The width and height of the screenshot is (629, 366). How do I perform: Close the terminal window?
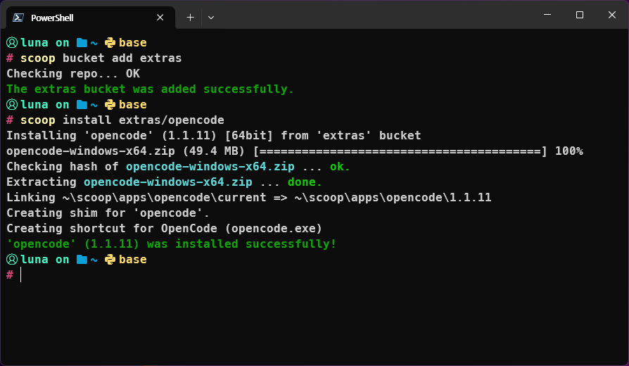coord(611,15)
